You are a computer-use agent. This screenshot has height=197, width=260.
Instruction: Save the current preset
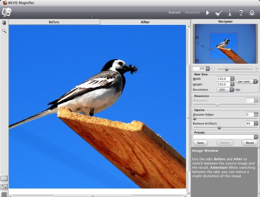(x=200, y=143)
